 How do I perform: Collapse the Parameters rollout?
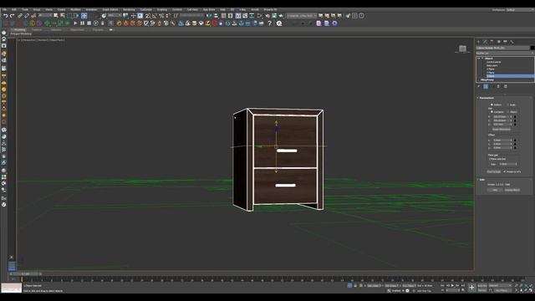tap(487, 98)
